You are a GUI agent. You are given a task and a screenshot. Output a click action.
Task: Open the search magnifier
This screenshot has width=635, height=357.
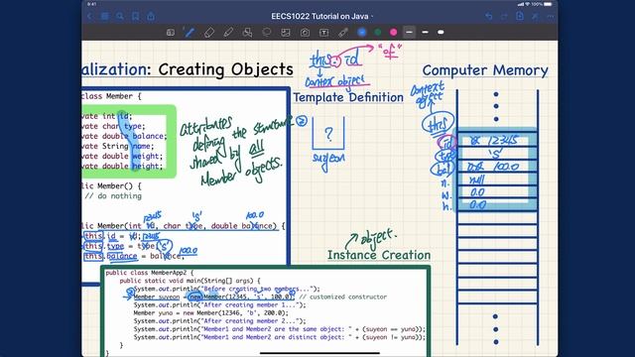tap(120, 16)
